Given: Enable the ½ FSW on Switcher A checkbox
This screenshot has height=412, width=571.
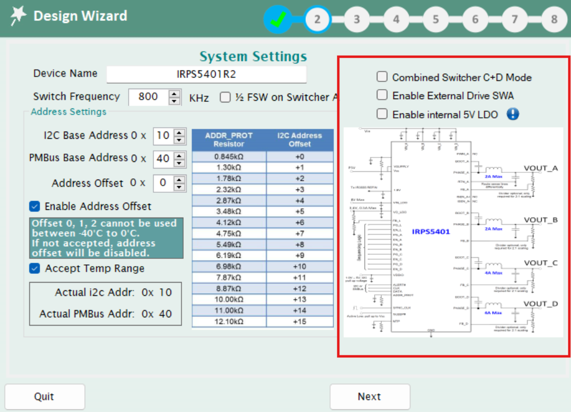Looking at the screenshot, I should (x=225, y=97).
